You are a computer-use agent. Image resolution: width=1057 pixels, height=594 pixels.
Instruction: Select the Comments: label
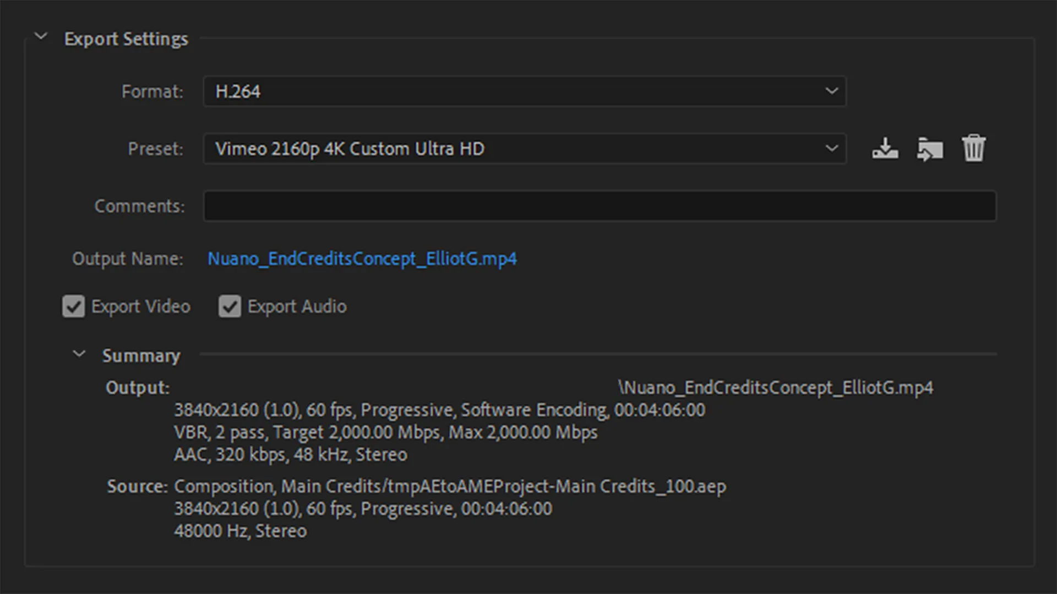tap(140, 206)
